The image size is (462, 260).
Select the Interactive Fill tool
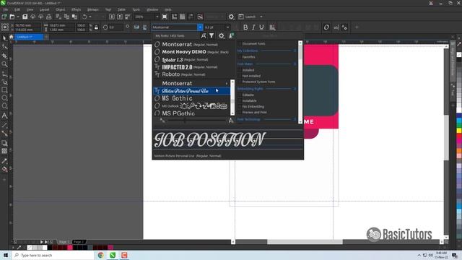(x=4, y=169)
